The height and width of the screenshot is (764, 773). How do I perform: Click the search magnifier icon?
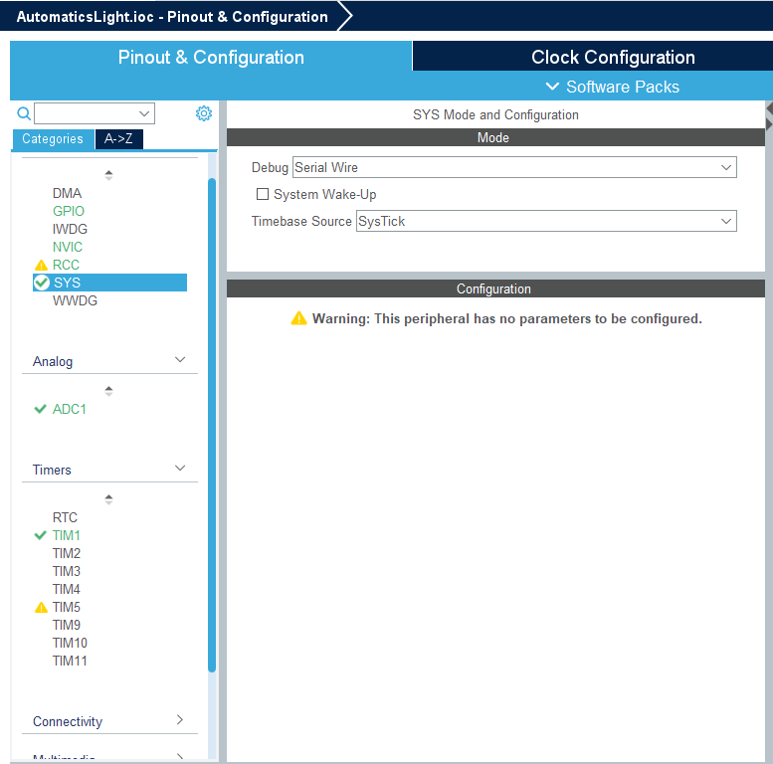24,113
